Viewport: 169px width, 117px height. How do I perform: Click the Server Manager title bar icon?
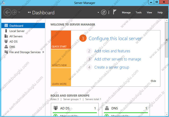coord(3,3)
